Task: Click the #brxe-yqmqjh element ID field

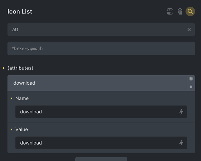Action: click(x=101, y=48)
